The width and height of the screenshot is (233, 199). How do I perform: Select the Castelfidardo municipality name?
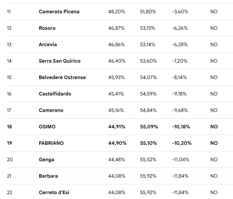[x=55, y=94]
